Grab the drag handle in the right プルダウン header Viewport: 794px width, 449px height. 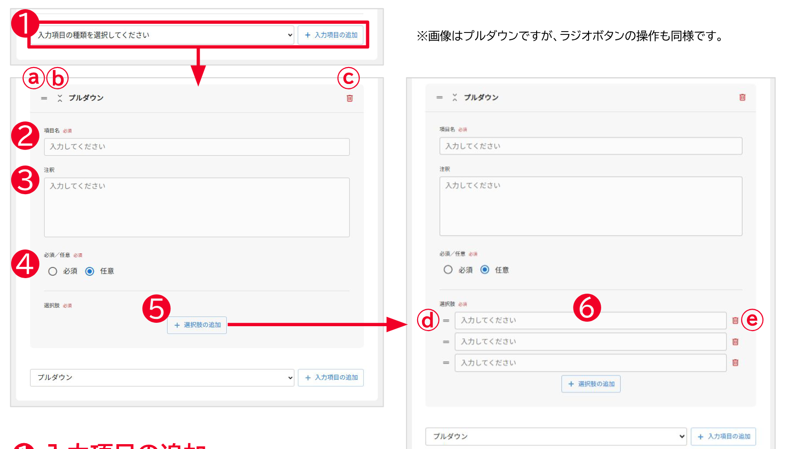(439, 98)
